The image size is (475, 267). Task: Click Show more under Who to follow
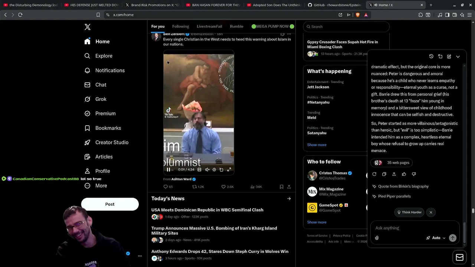click(x=317, y=222)
